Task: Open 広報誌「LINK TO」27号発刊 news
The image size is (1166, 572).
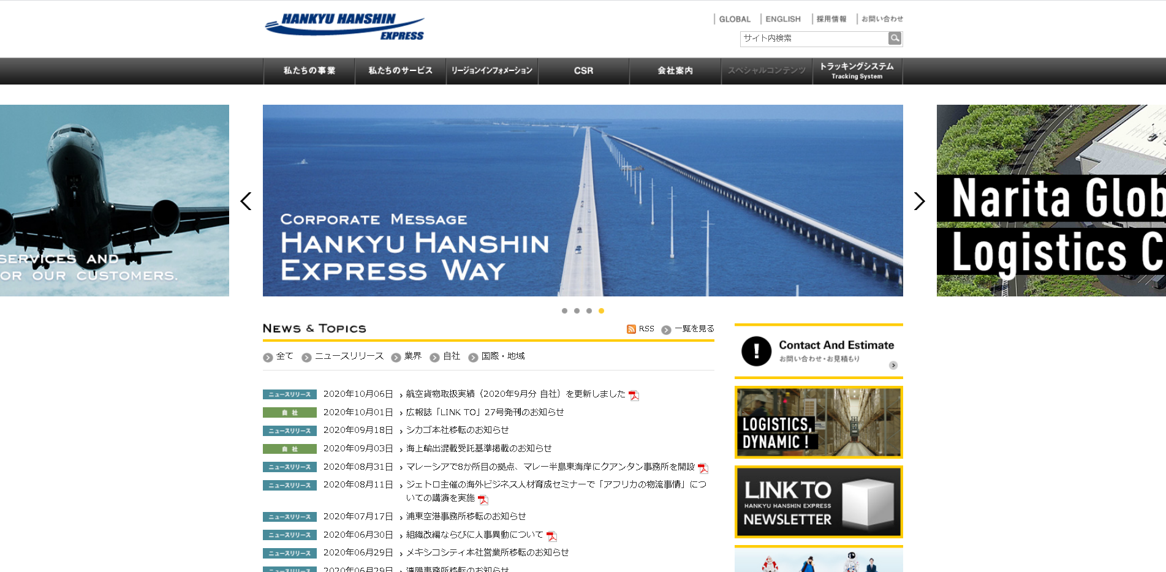Action: (x=485, y=412)
